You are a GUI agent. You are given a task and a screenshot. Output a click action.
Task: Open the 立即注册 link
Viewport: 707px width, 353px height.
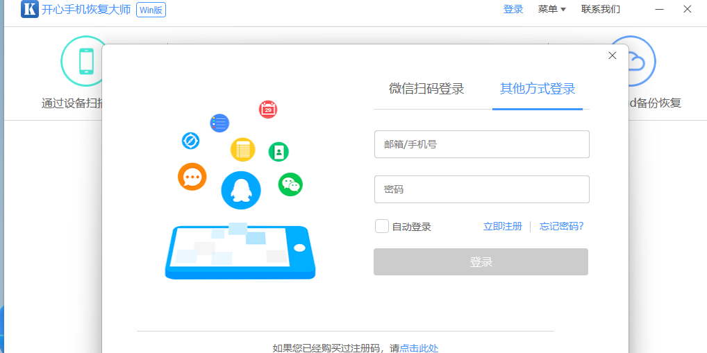[x=502, y=226]
